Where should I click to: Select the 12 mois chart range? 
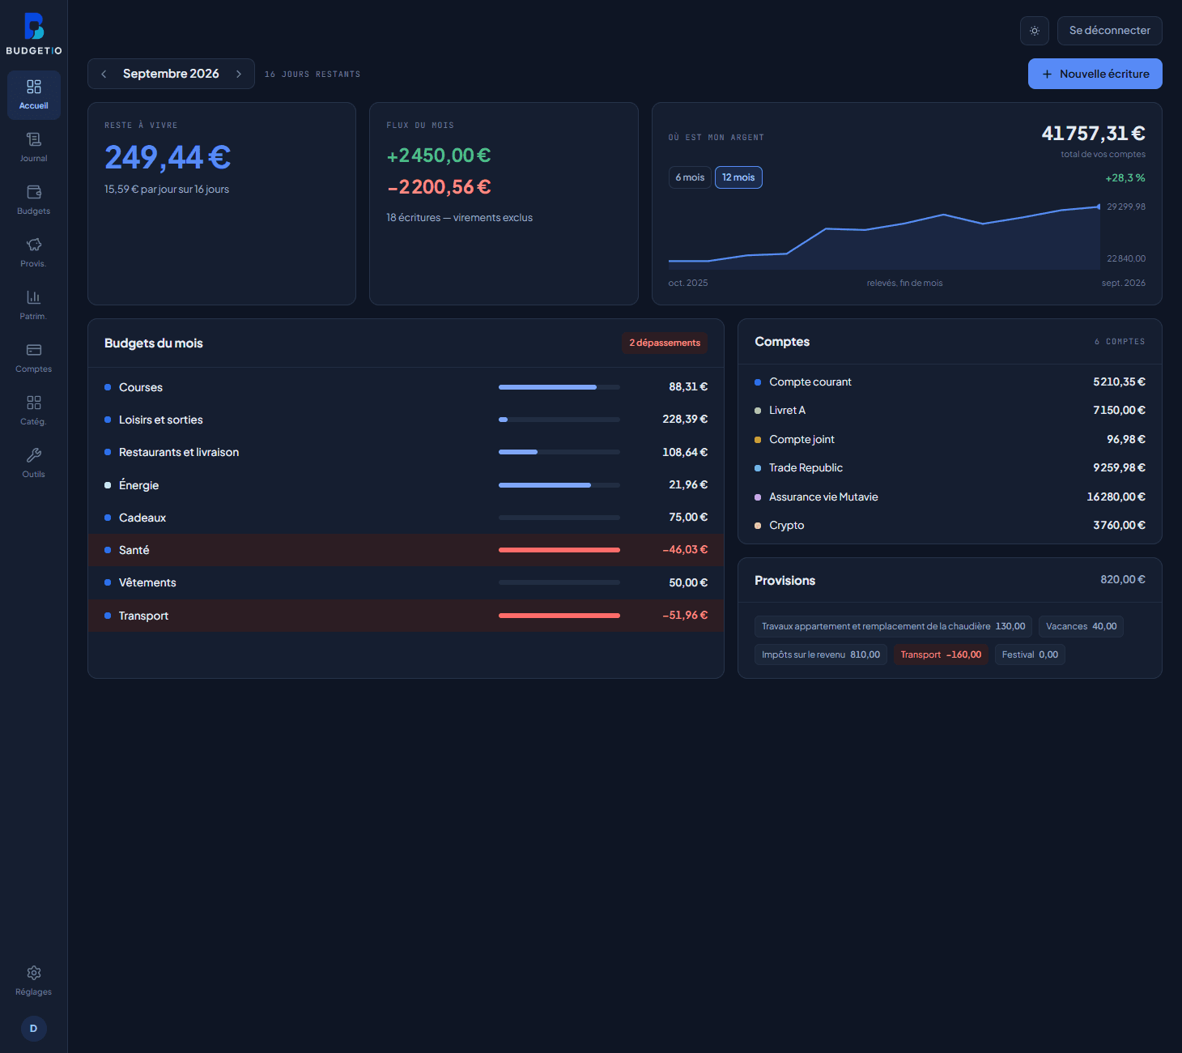coord(738,177)
